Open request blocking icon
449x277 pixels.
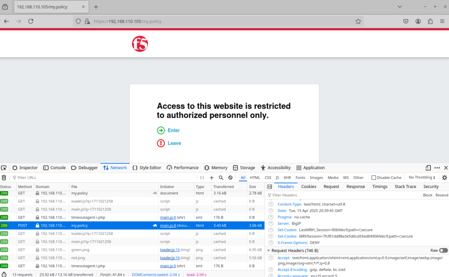pyautogui.click(x=230, y=178)
